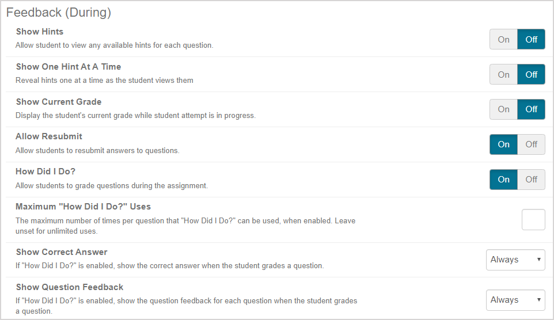554x320 pixels.
Task: Turn Show Hints on
Action: [x=503, y=39]
